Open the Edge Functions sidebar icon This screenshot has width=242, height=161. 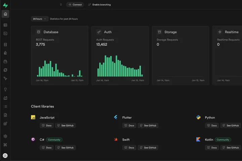pyautogui.click(x=5, y=70)
